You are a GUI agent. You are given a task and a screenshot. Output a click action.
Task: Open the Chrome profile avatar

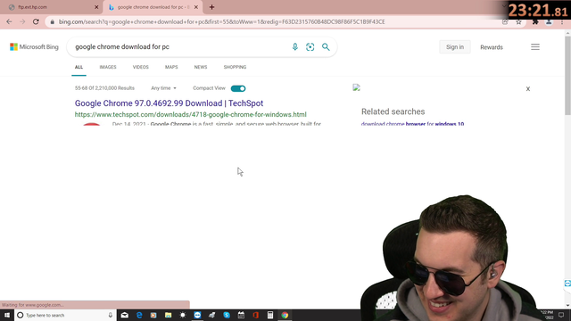pos(549,21)
